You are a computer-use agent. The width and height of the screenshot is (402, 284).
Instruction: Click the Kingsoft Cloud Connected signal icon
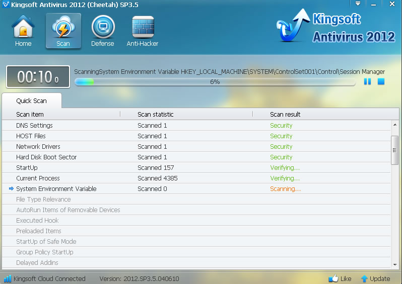[x=8, y=278]
